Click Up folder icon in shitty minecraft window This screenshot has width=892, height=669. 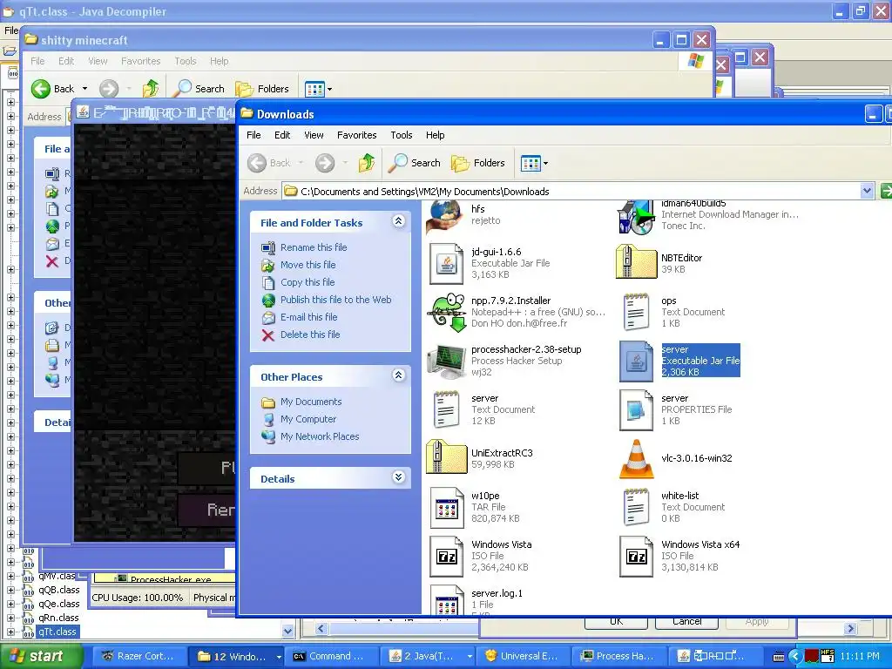tap(151, 89)
